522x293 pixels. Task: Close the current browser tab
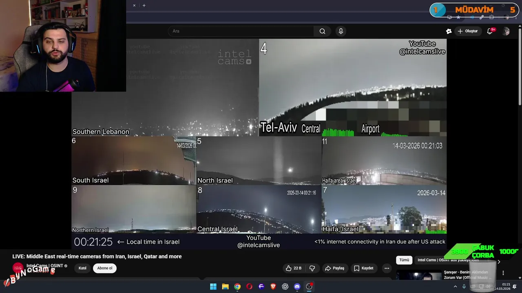pyautogui.click(x=134, y=5)
